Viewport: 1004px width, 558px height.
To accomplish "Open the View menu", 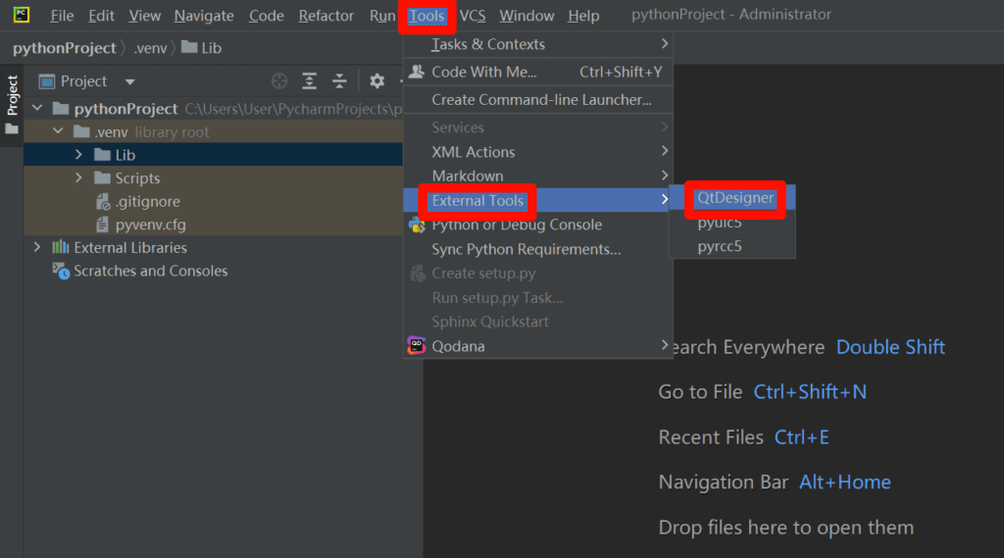I will coord(145,16).
